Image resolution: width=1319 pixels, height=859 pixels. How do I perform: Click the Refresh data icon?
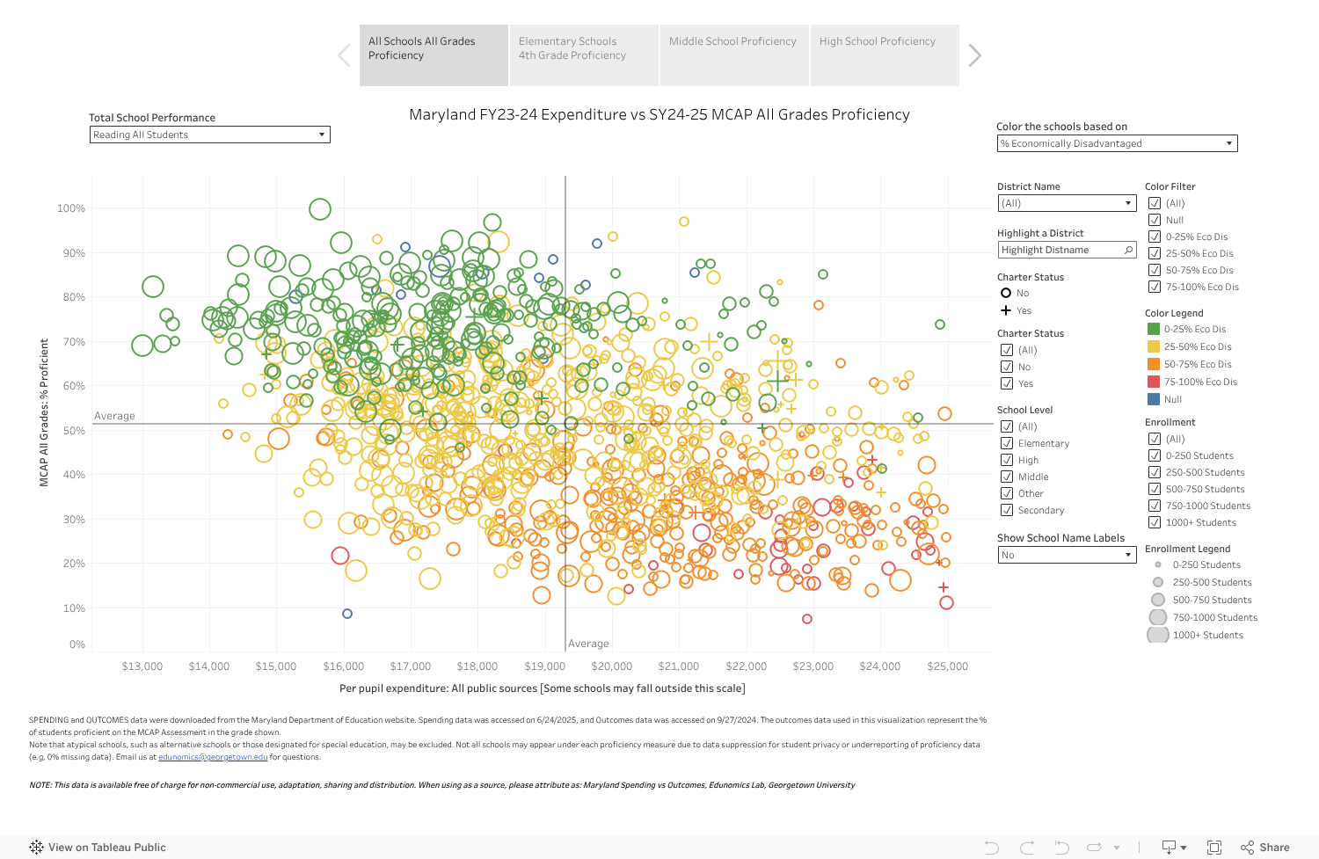[x=1095, y=847]
